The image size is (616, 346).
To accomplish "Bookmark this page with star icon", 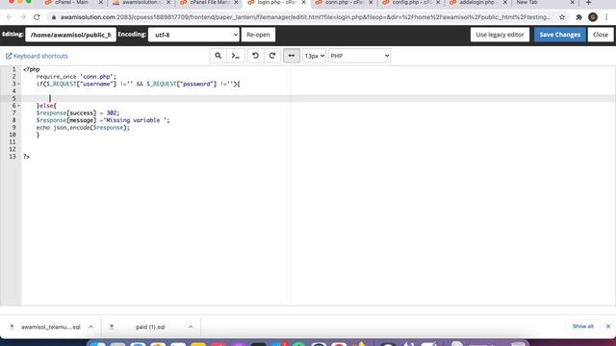I will pos(562,17).
